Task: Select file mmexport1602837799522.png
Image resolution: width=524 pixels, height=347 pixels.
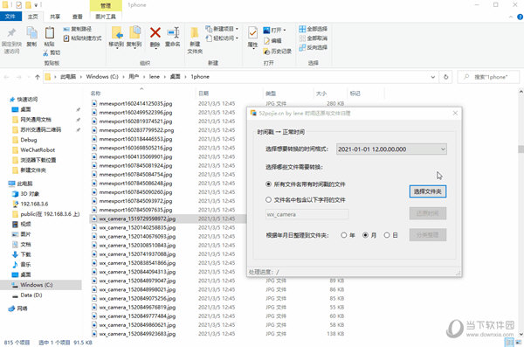Action: [x=136, y=130]
